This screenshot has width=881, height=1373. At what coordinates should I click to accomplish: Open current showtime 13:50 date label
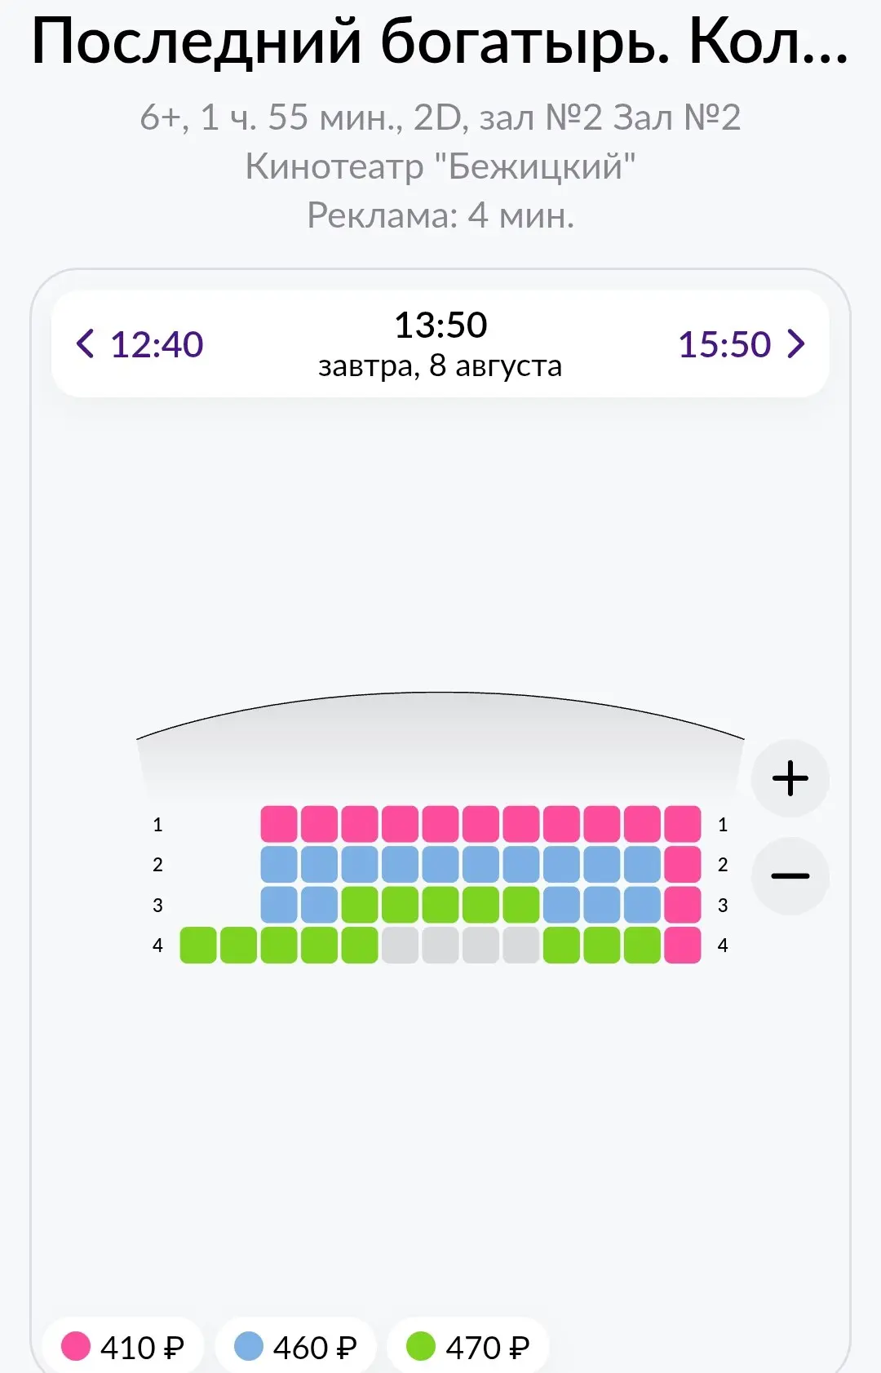440,344
